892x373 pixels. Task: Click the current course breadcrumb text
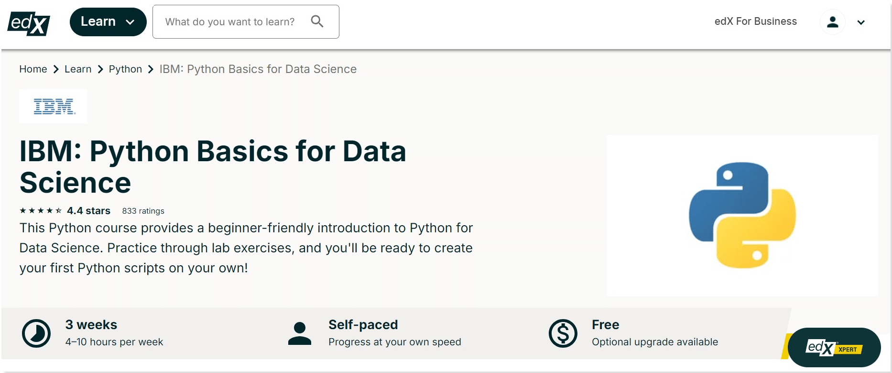[258, 69]
